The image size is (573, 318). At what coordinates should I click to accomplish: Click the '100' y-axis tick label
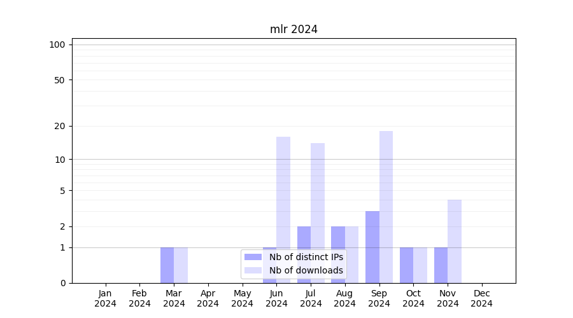[x=57, y=45]
